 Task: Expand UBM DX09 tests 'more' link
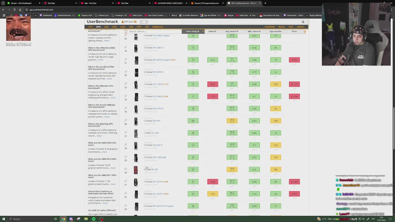(x=104, y=152)
